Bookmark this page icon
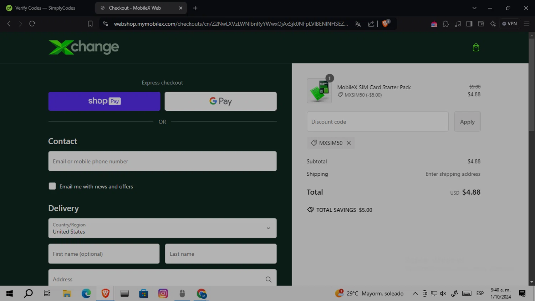The width and height of the screenshot is (535, 301). pos(90,24)
